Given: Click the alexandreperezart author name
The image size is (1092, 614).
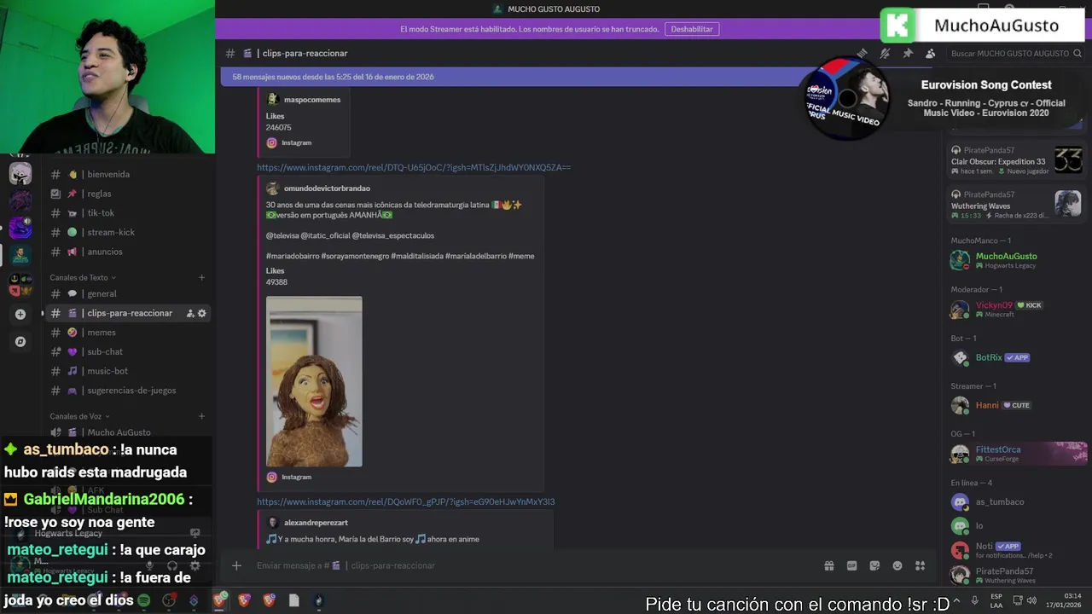Looking at the screenshot, I should pos(316,523).
